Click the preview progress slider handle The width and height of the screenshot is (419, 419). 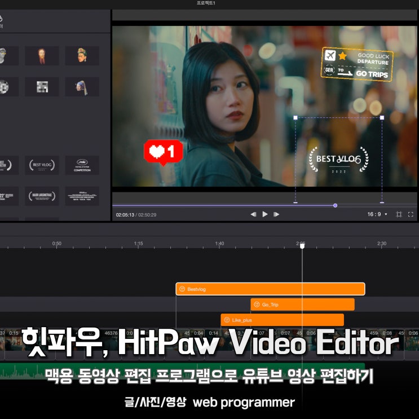coord(335,205)
